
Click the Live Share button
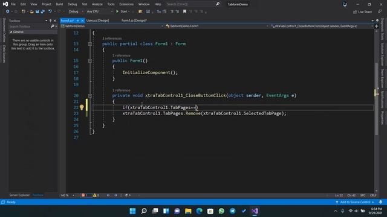tap(363, 12)
